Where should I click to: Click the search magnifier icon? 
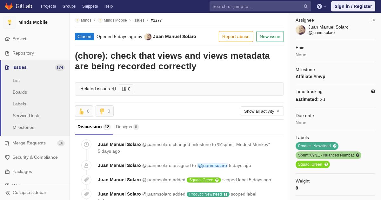(x=306, y=6)
